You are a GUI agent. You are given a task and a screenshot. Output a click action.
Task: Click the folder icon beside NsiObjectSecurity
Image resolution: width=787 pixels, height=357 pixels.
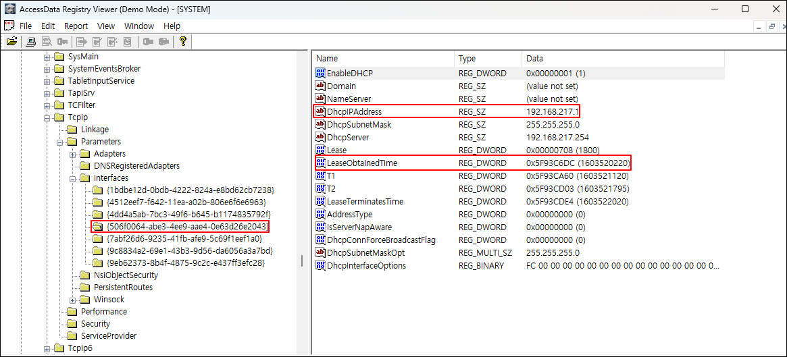pos(85,275)
